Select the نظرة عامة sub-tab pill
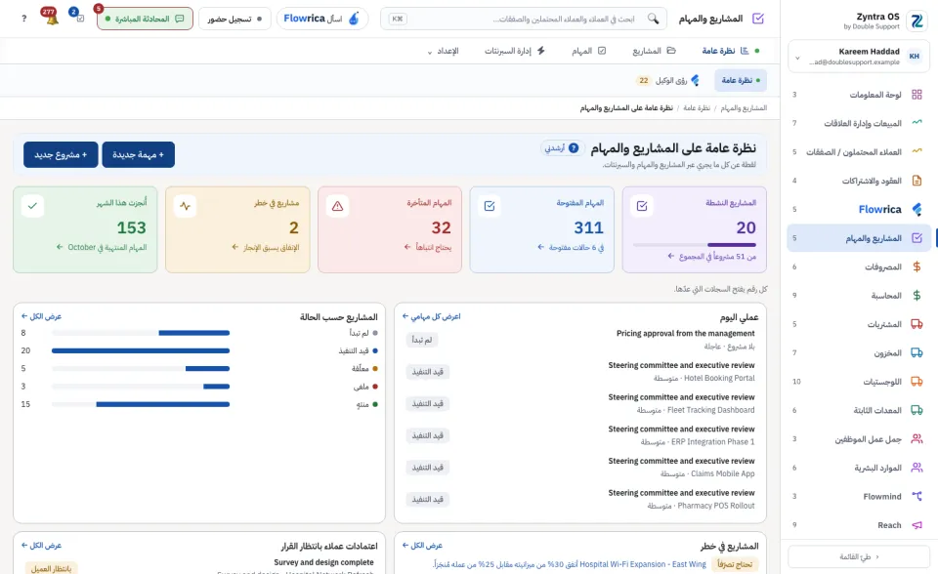The width and height of the screenshot is (938, 574). [741, 80]
